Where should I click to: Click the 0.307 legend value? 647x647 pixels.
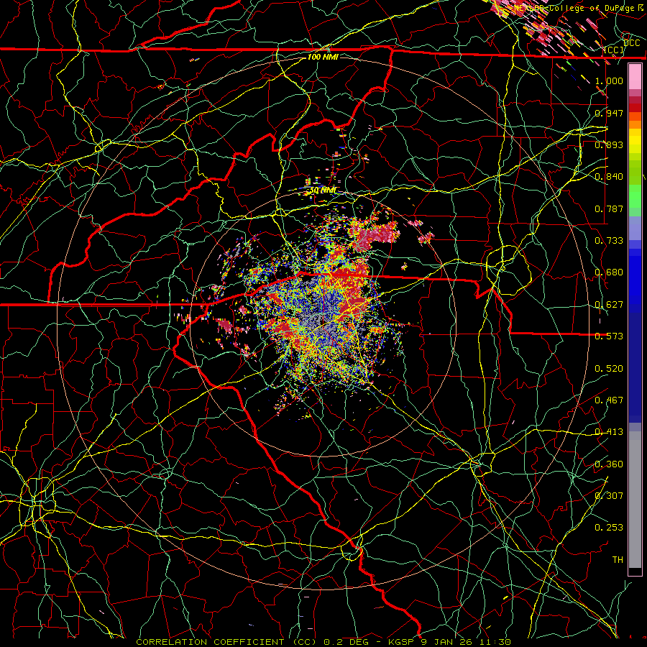[x=609, y=495]
